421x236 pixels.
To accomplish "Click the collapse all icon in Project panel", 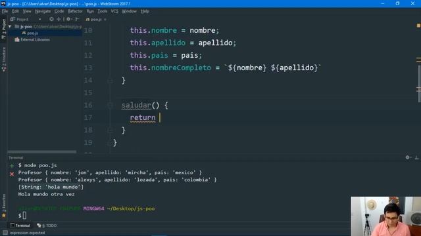I will pos(59,19).
